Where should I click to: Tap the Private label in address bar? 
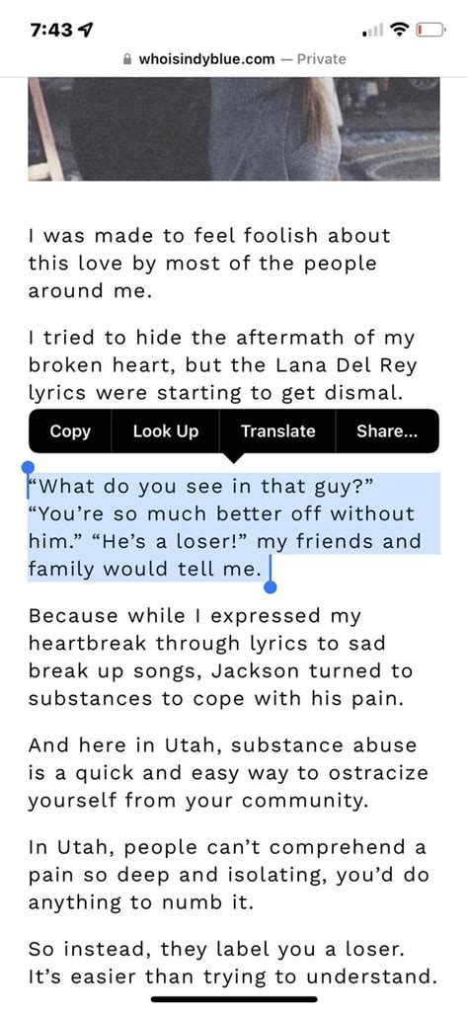[322, 59]
